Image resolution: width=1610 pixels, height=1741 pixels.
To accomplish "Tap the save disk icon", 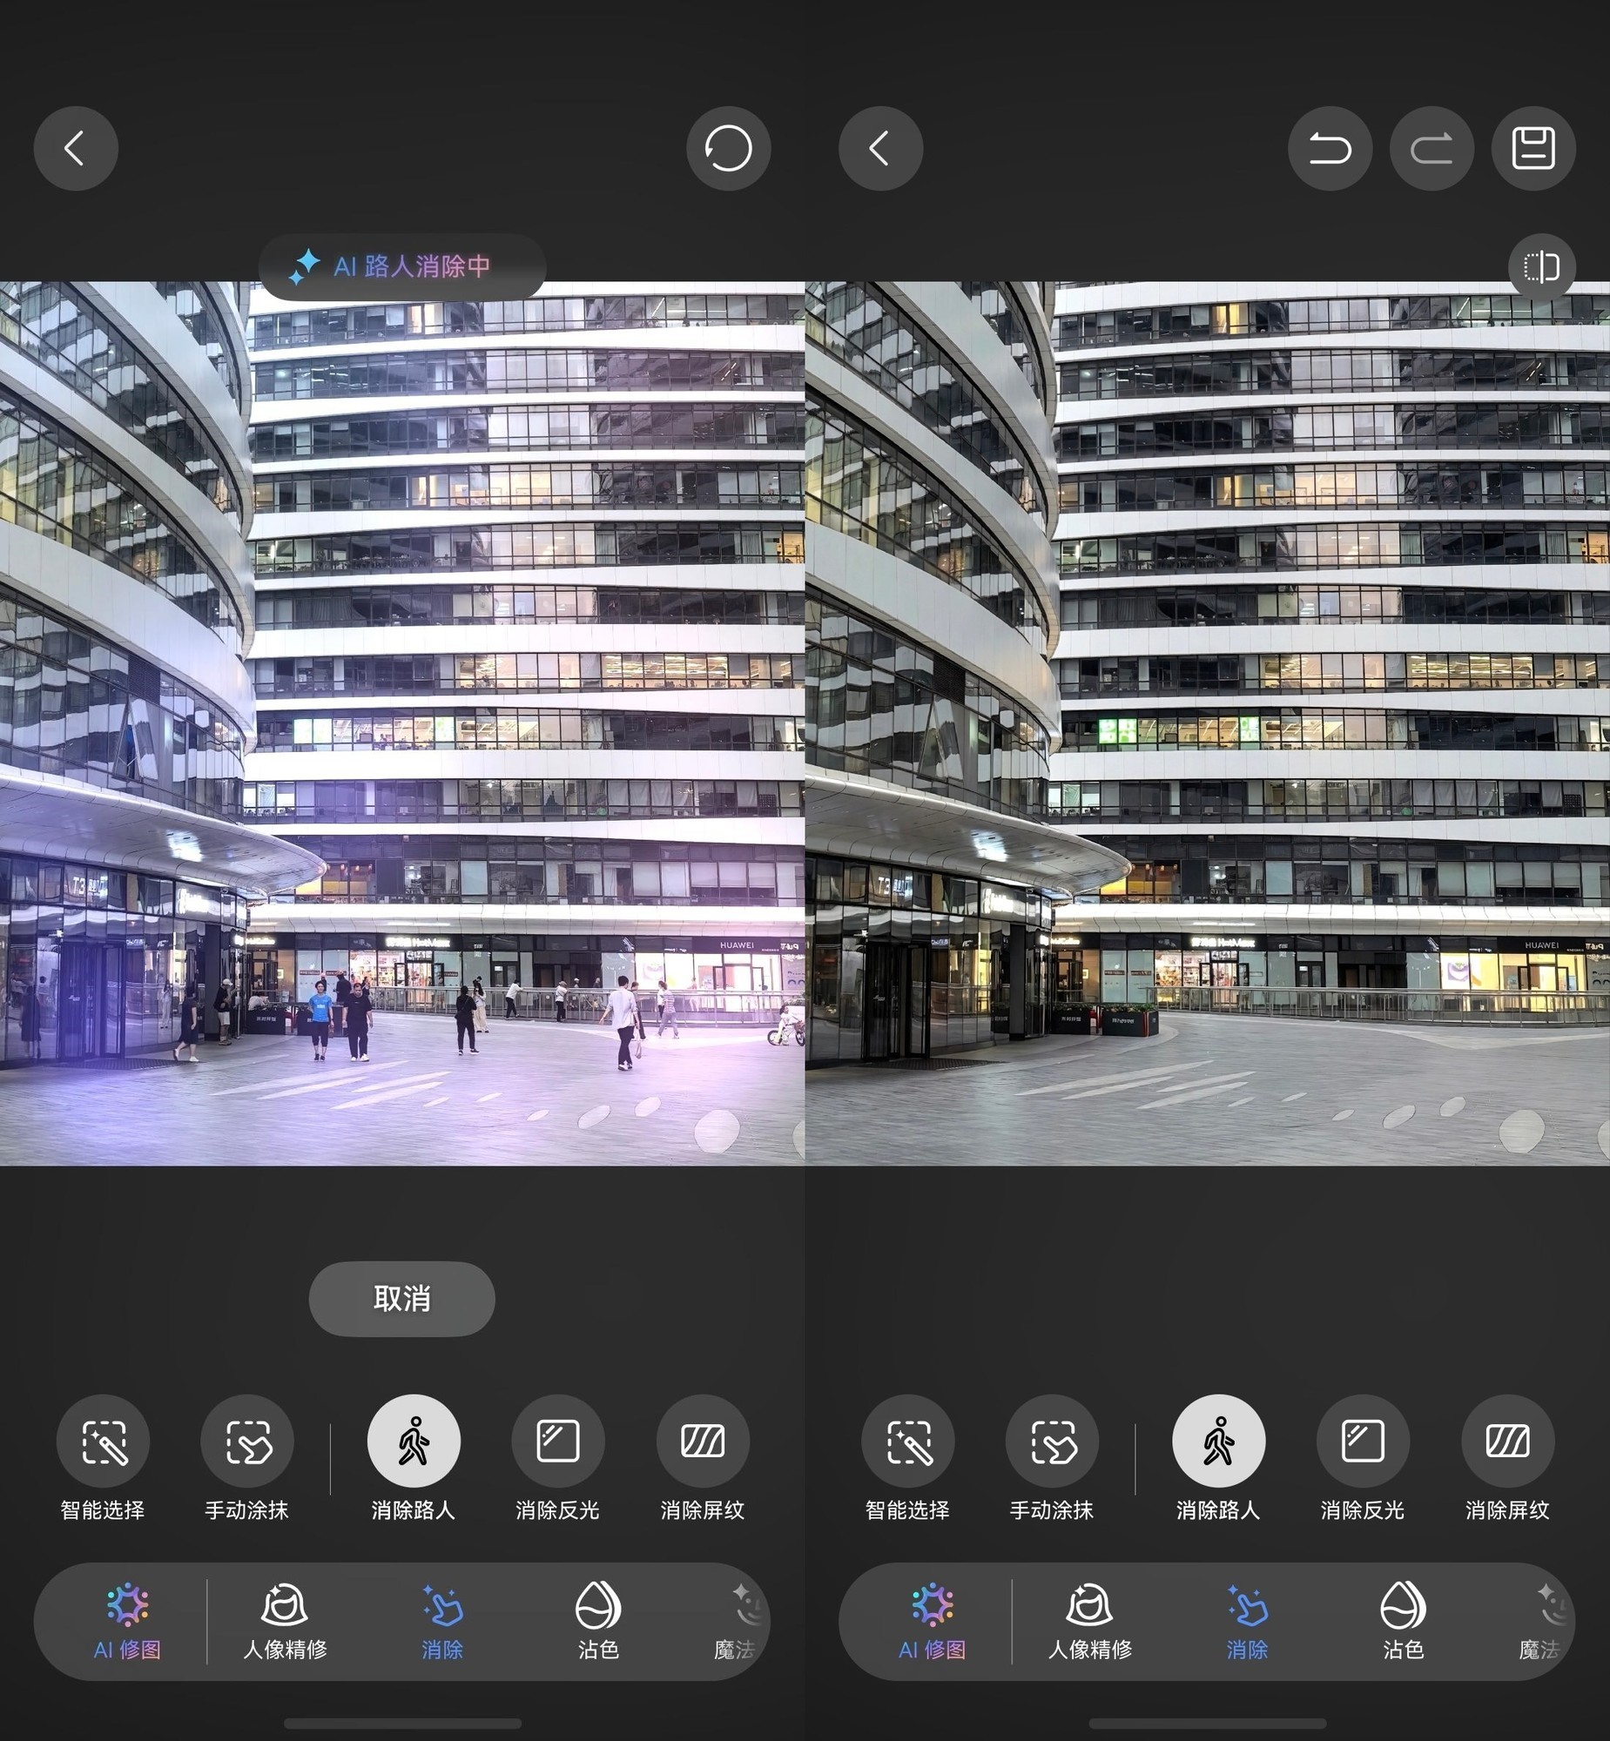I will (1533, 148).
